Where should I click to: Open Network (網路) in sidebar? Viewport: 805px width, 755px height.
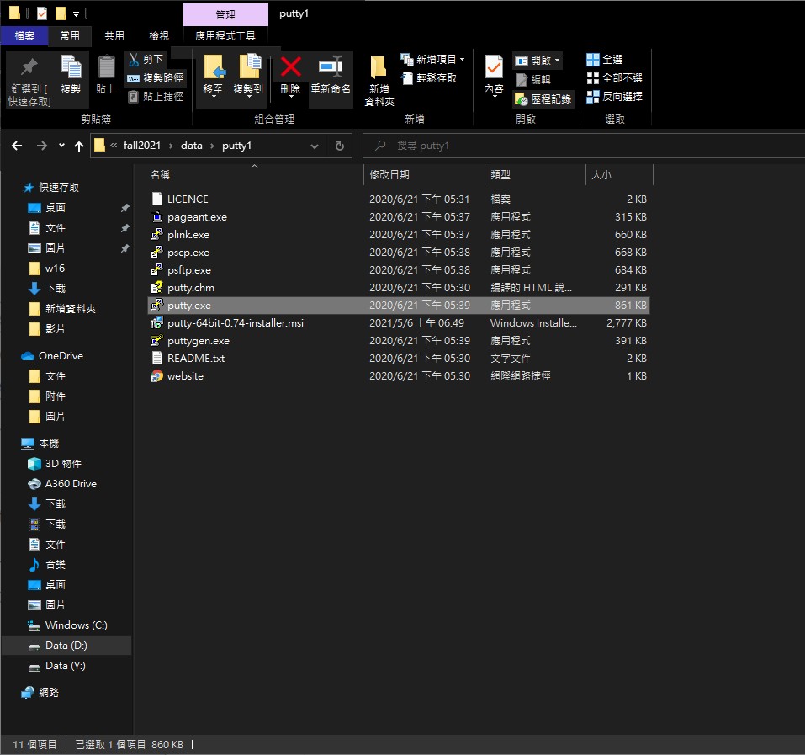[49, 693]
